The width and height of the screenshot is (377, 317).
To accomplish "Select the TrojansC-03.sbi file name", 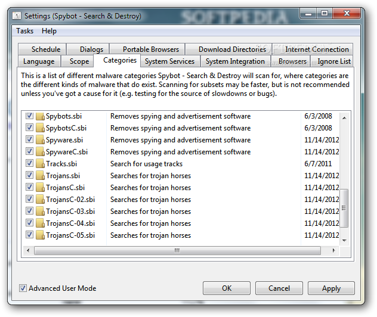I will (70, 212).
